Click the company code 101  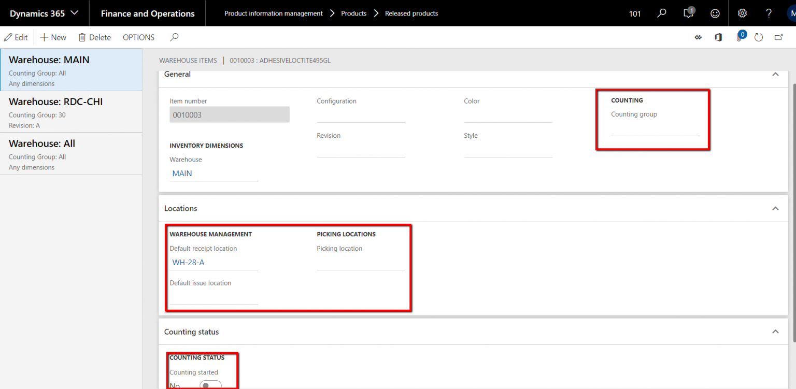(635, 13)
